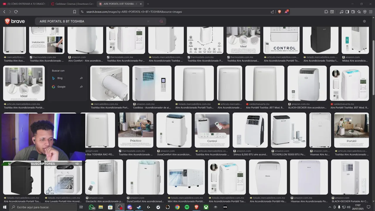This screenshot has height=211, width=375.
Task: Click the DuraComfort Aire acondicionado caption under Control image
Action: coord(174,154)
